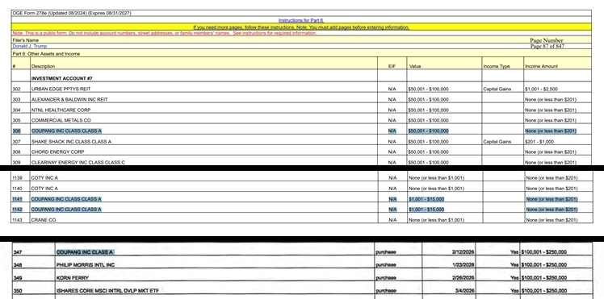Viewport: 604px width, 299px height.
Task: Click the value cell of URBAN EDGE row
Action: click(x=428, y=89)
